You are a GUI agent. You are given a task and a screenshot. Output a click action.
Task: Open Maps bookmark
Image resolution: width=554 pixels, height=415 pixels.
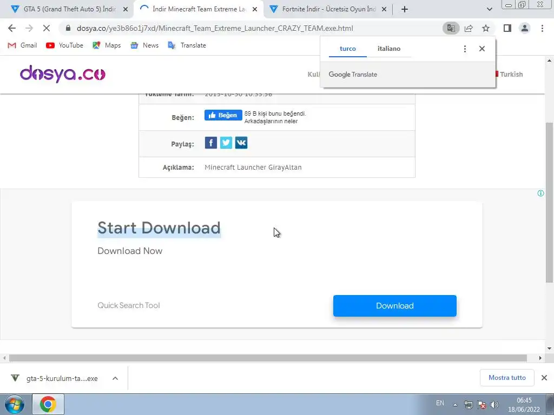point(107,45)
